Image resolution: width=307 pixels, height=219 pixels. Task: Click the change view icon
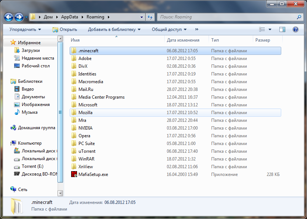point(262,29)
